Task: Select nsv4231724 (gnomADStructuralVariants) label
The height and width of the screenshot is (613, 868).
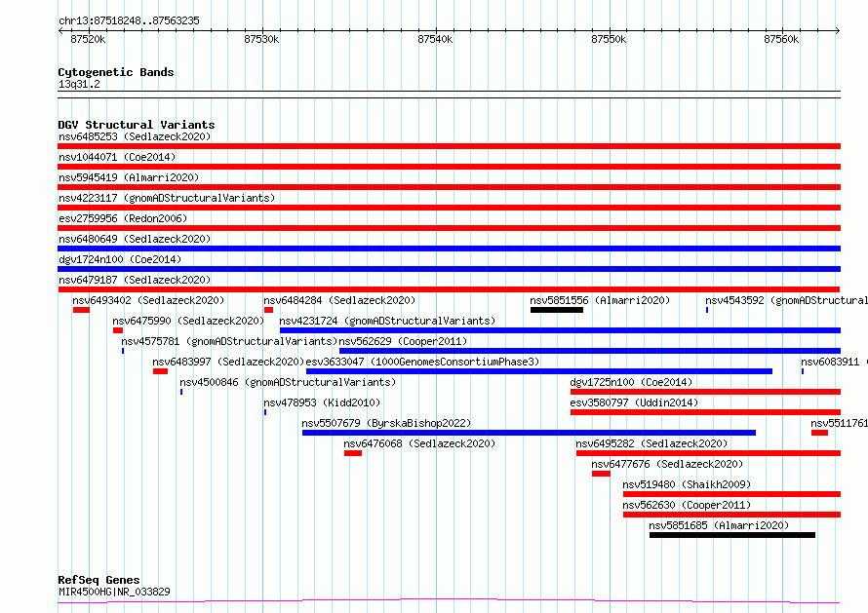Action: [387, 321]
